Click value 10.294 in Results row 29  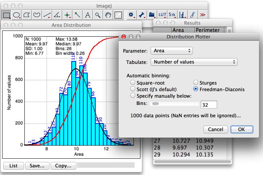(x=181, y=154)
